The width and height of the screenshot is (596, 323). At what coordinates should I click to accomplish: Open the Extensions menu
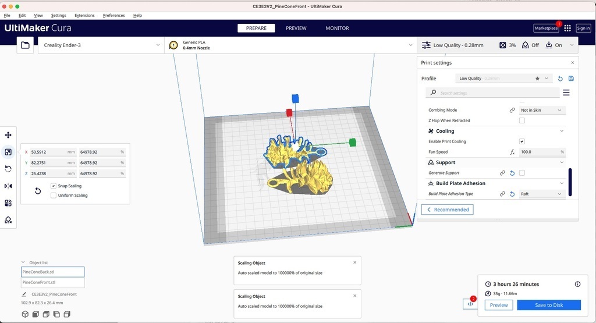(x=84, y=16)
